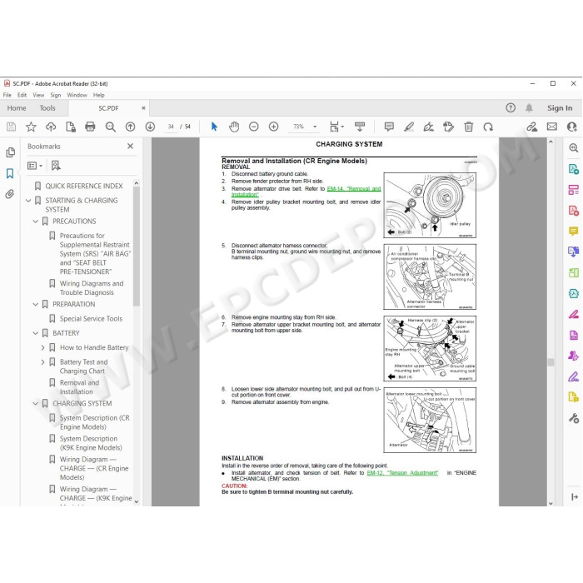Screen dimensions: 583x583
Task: Open the more tools wrench icon
Action: click(x=573, y=418)
